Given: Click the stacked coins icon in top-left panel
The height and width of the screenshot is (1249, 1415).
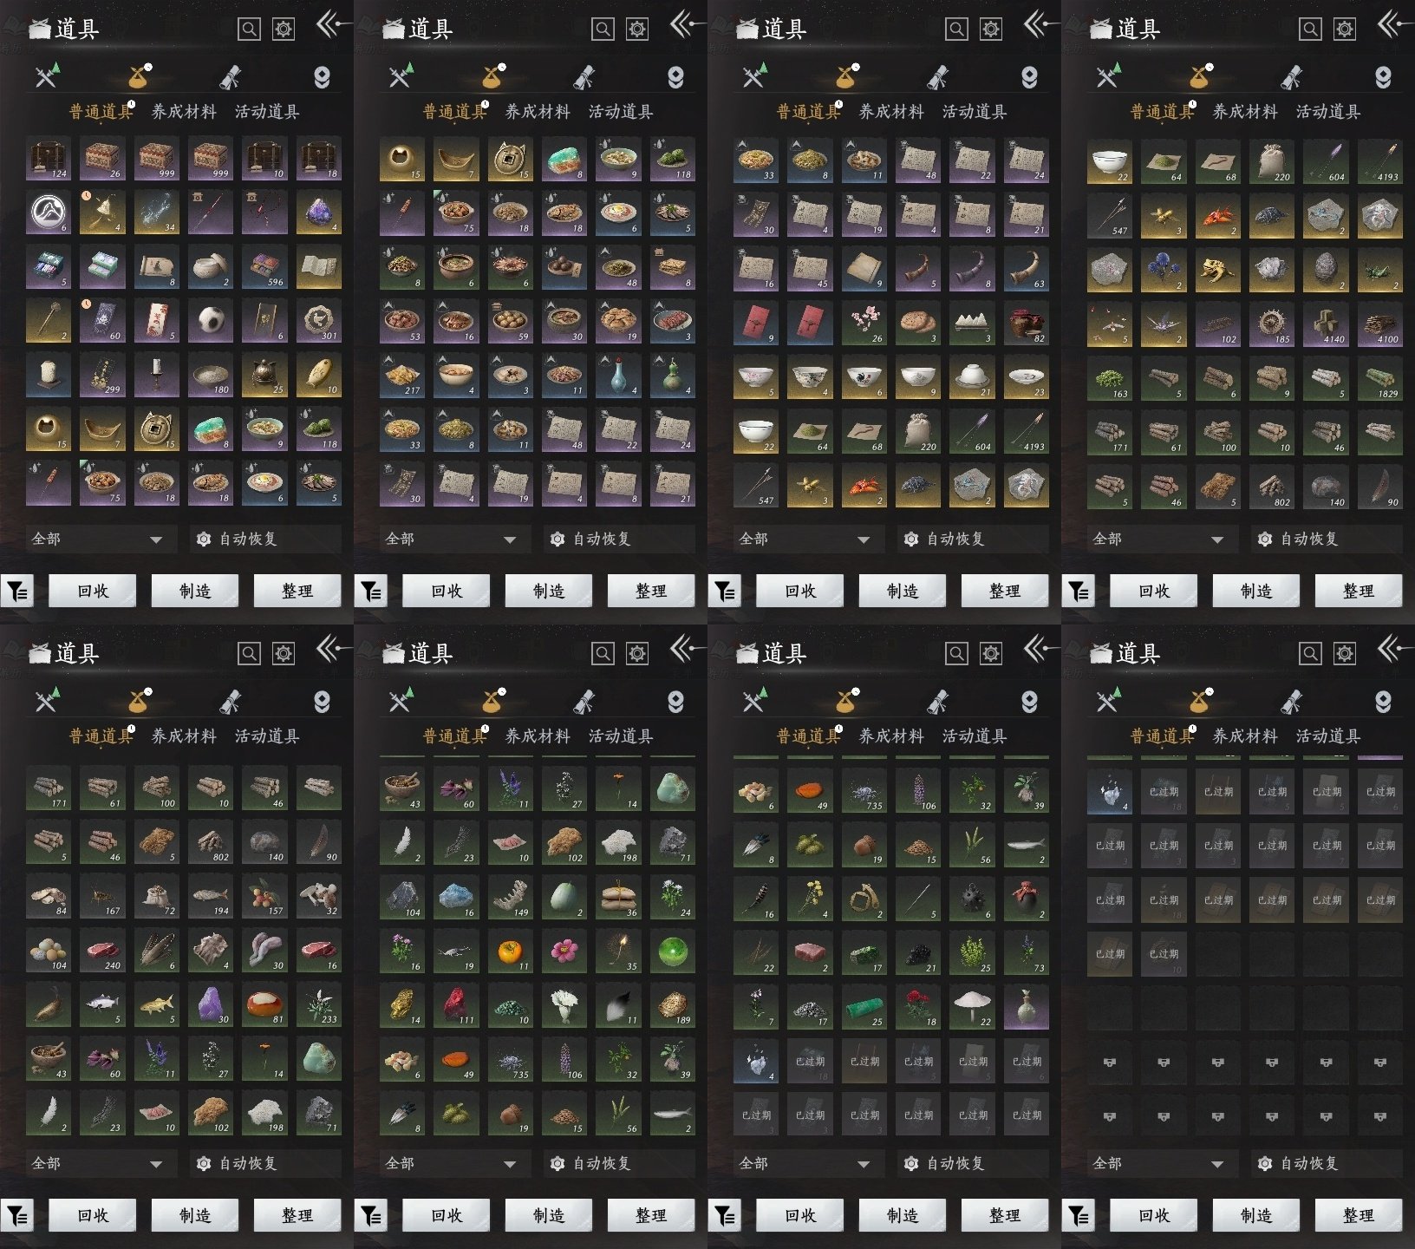Looking at the screenshot, I should point(322,77).
